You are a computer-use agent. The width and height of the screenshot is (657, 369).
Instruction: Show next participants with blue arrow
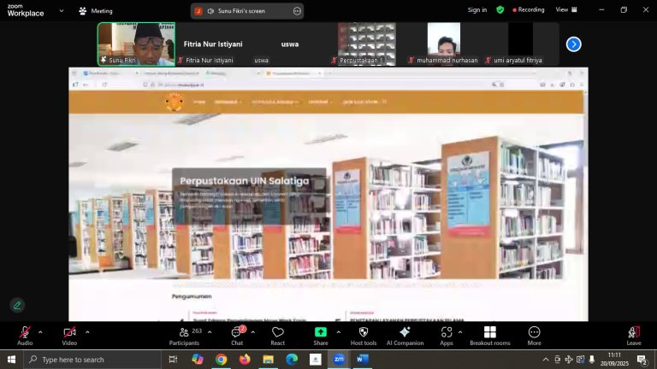574,44
